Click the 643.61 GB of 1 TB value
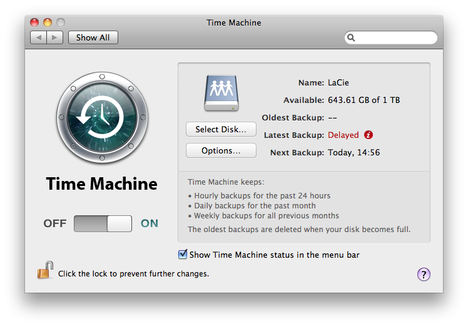This screenshot has height=327, width=468. point(364,100)
